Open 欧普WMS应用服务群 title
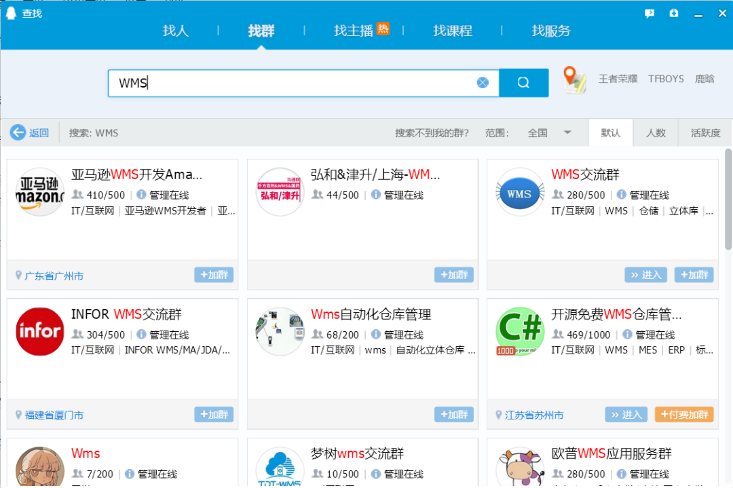 611,453
